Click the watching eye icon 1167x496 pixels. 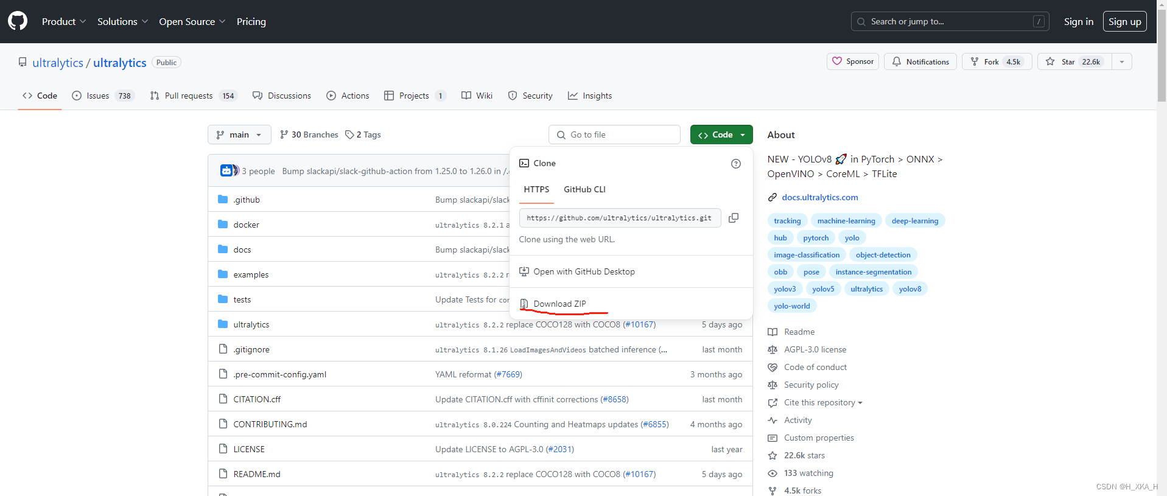tap(773, 473)
